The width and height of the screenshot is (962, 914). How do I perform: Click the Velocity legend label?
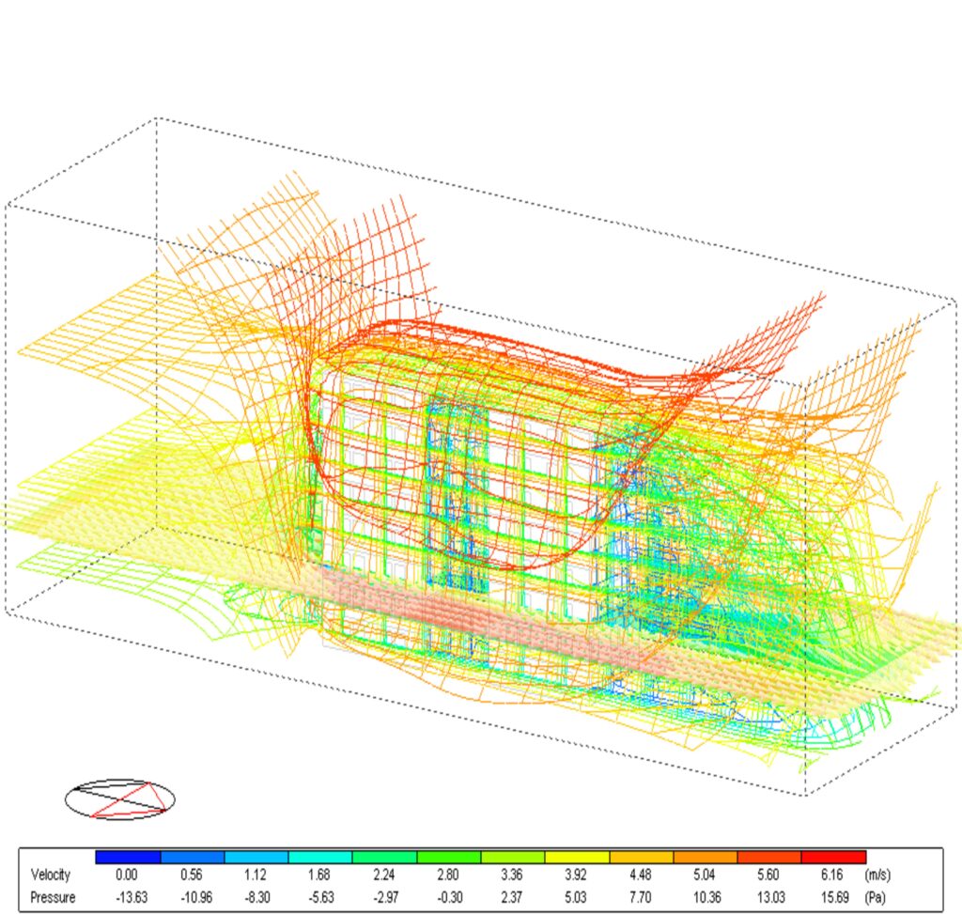pos(51,875)
